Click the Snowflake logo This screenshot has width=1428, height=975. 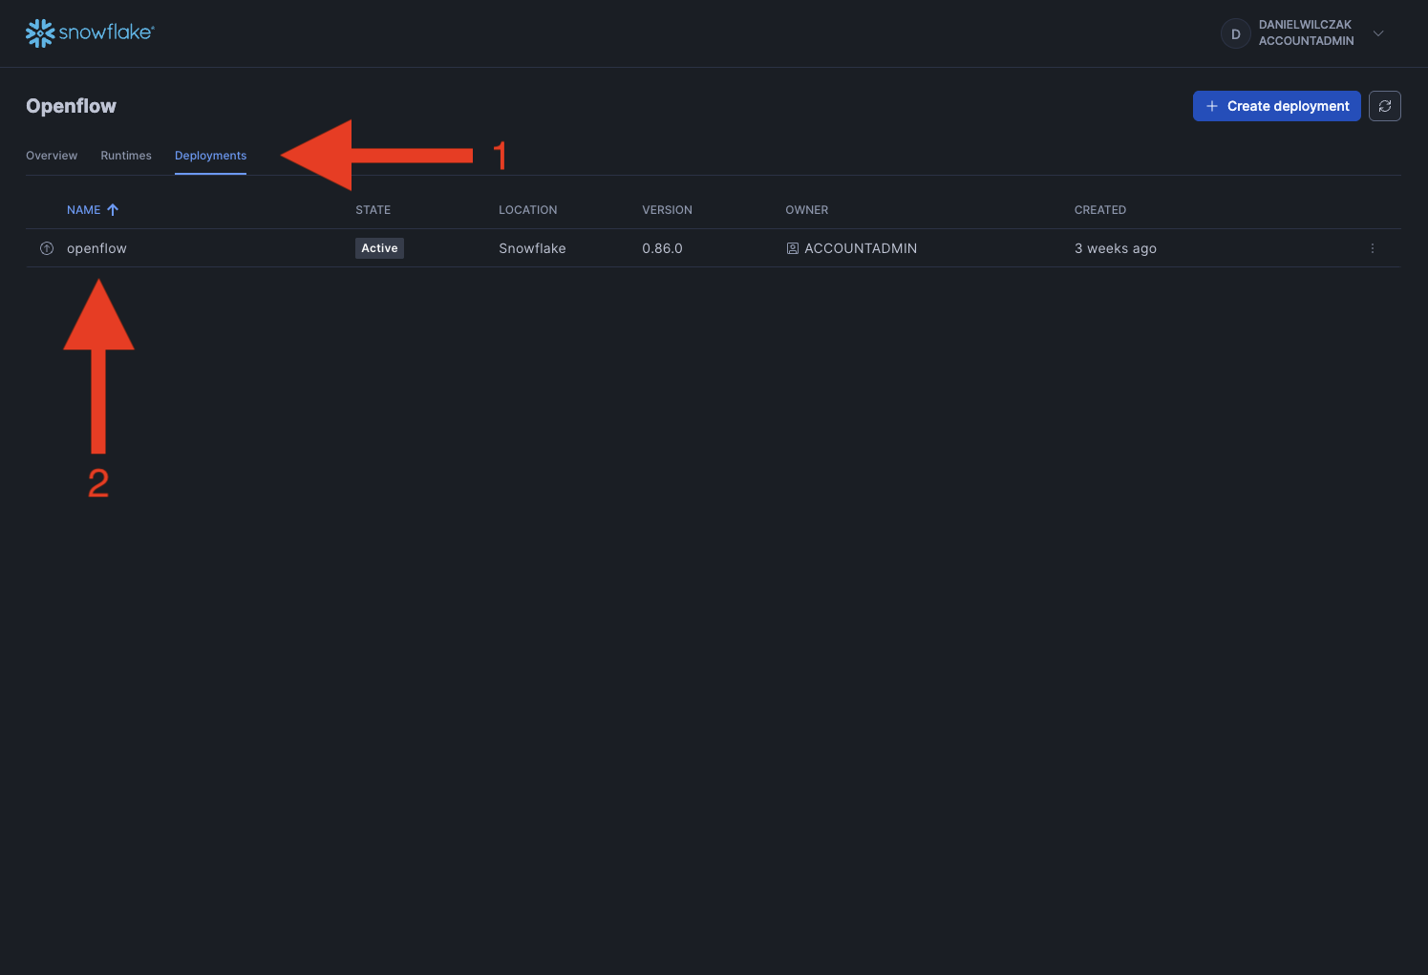point(89,32)
